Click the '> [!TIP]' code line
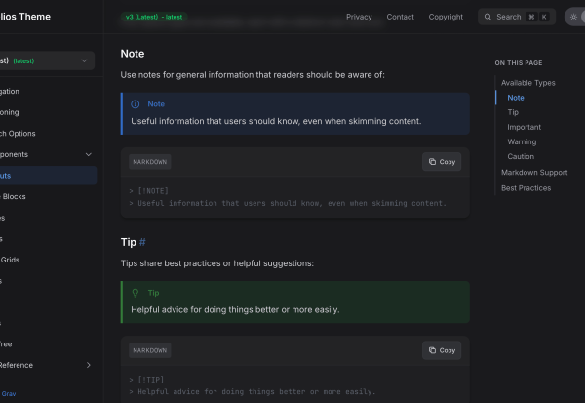The height and width of the screenshot is (403, 585). click(x=146, y=380)
